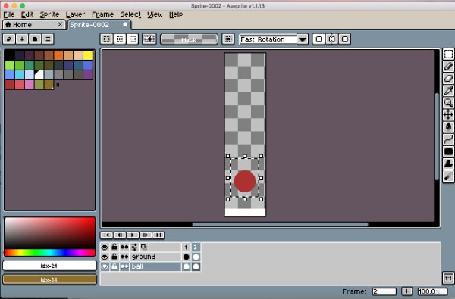Select the filled Rectangle tool
The image size is (455, 299).
(x=448, y=151)
